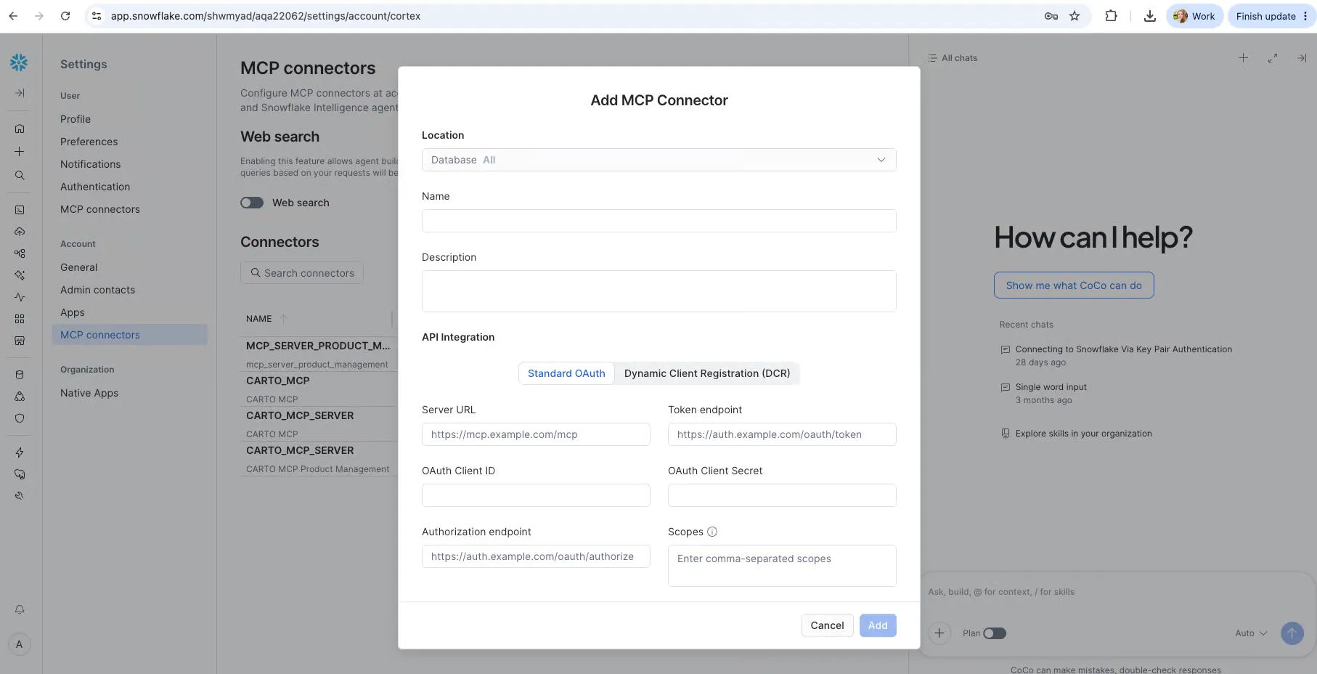The height and width of the screenshot is (674, 1317).
Task: Open the Location Database dropdown
Action: coord(658,160)
